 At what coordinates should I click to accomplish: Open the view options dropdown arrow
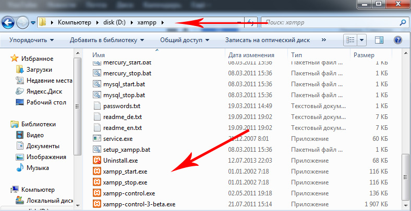click(362, 40)
